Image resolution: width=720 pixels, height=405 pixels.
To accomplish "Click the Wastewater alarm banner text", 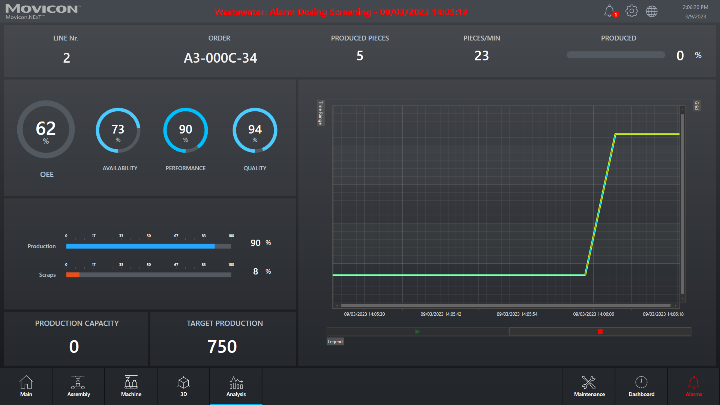I will tap(341, 12).
